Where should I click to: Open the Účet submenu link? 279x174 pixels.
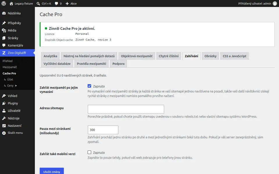(10, 79)
